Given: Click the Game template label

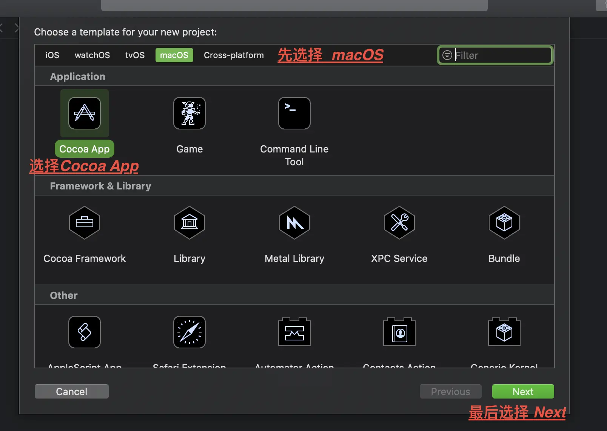Looking at the screenshot, I should 189,149.
